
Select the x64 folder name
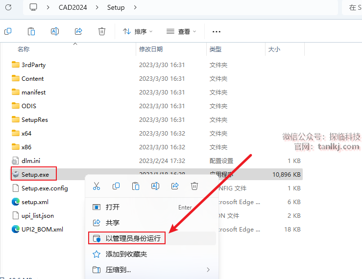26,134
